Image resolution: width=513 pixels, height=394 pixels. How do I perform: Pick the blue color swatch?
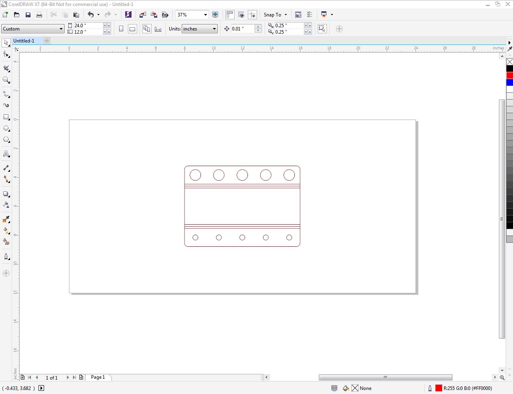509,82
